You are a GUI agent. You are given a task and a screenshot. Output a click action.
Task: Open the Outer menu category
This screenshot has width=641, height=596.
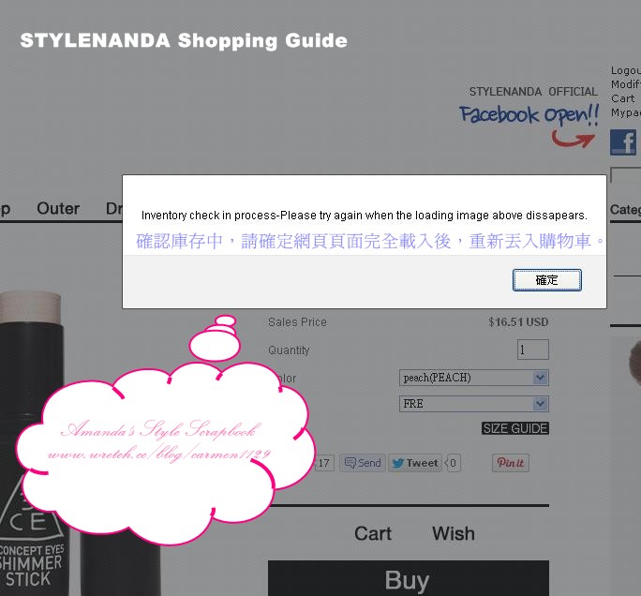click(x=58, y=208)
